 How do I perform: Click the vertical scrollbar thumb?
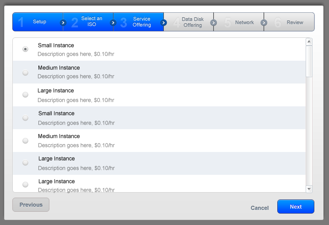309,61
